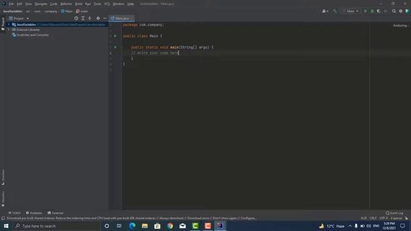Open the Main run configuration dropdown
The width and height of the screenshot is (411, 231).
pyautogui.click(x=351, y=12)
